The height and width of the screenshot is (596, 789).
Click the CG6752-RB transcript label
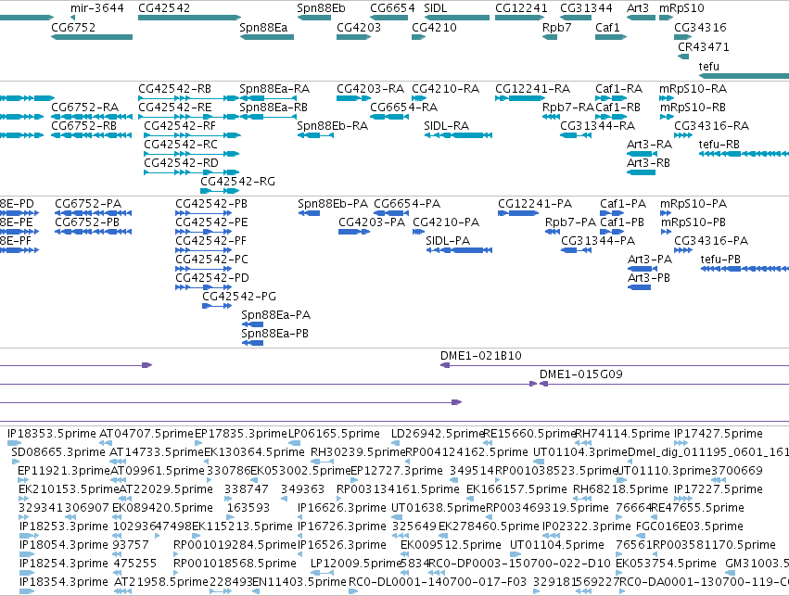84,126
